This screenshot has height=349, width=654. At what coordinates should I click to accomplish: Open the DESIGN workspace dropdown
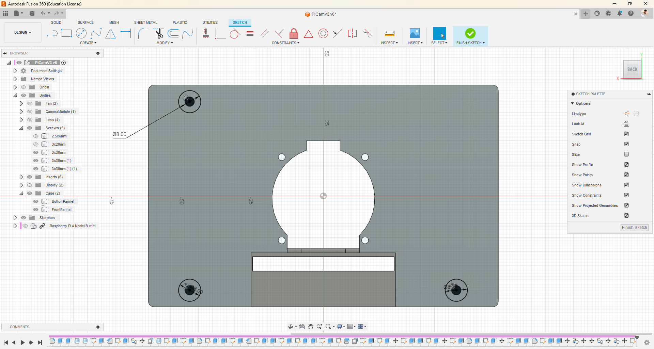tap(22, 33)
